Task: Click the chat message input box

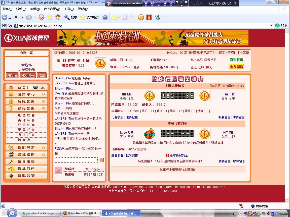Action: [x=76, y=160]
